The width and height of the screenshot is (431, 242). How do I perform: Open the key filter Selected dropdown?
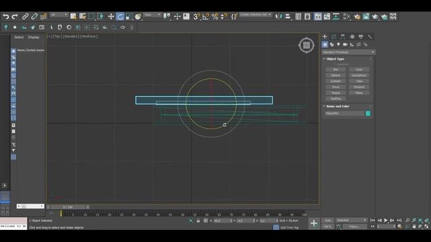352,220
